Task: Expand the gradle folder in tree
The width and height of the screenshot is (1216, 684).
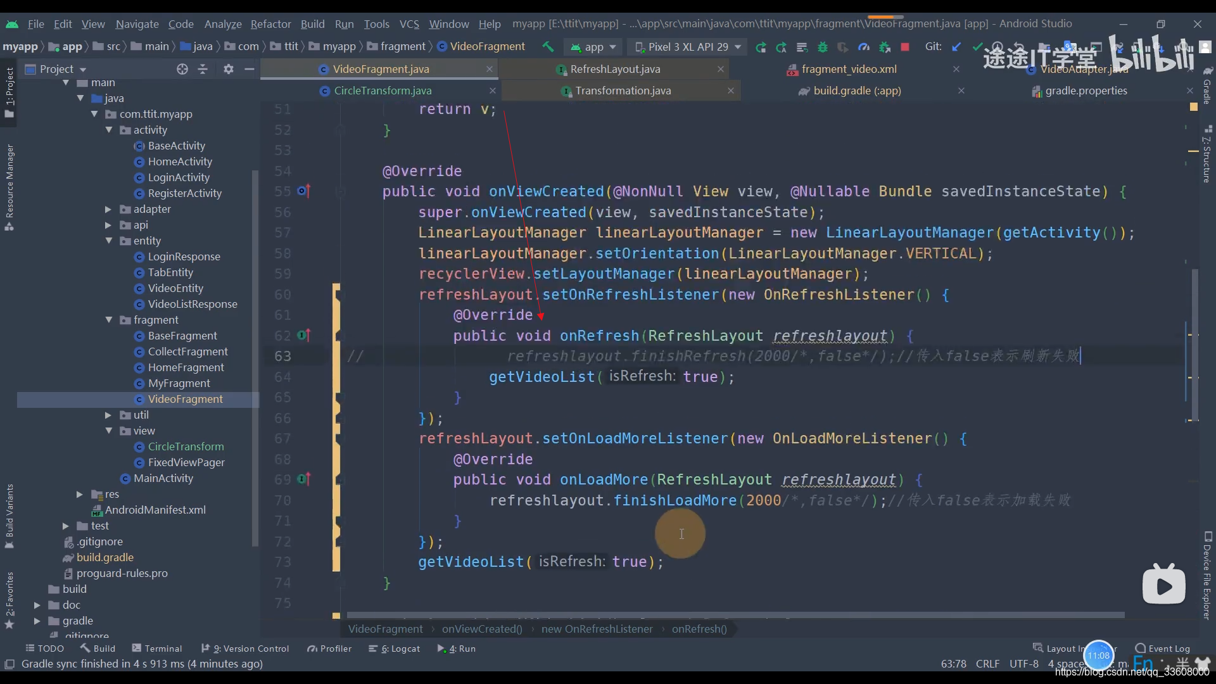Action: tap(37, 621)
